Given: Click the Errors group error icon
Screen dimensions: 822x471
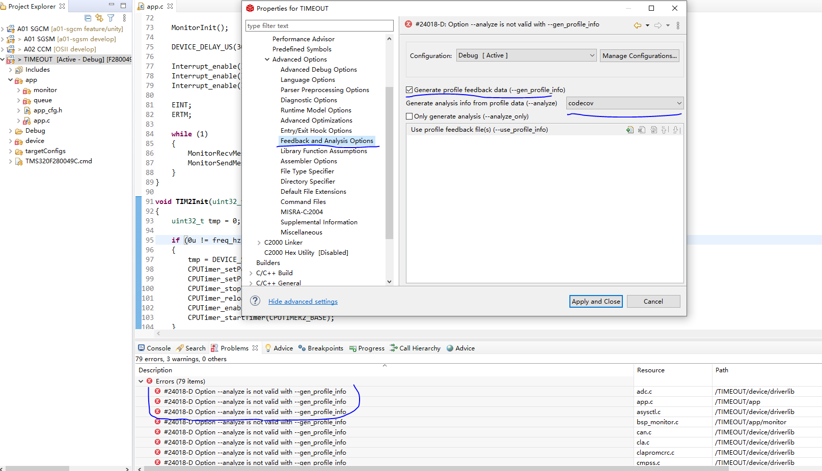Looking at the screenshot, I should (x=150, y=381).
